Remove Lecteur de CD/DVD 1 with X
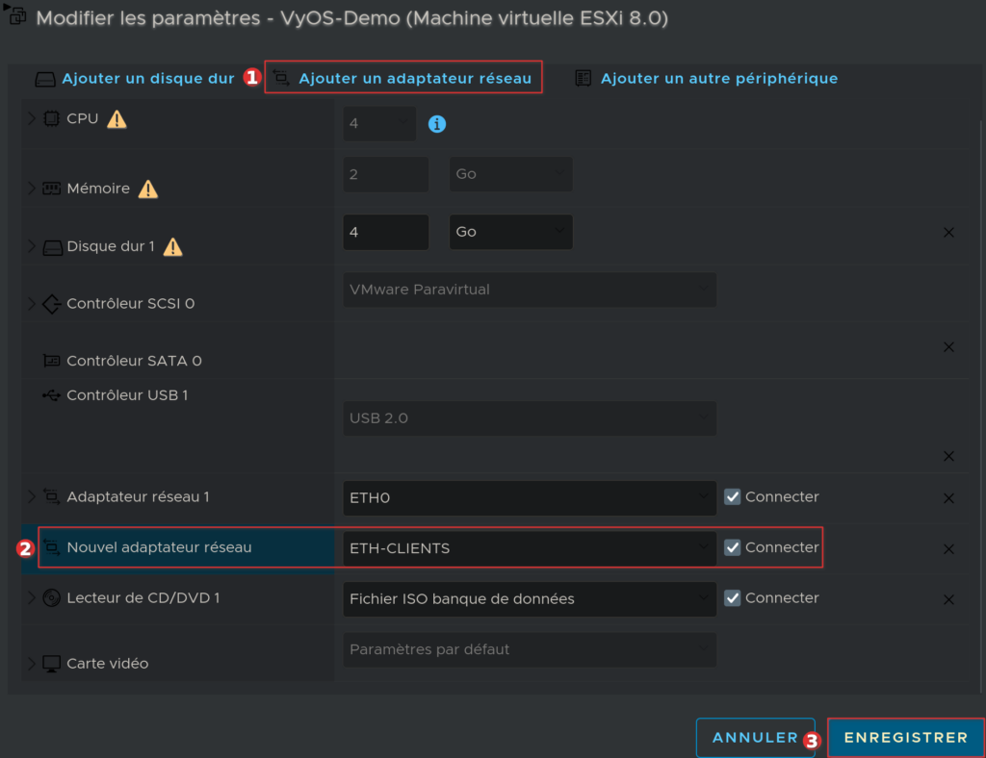The height and width of the screenshot is (758, 986). point(948,599)
